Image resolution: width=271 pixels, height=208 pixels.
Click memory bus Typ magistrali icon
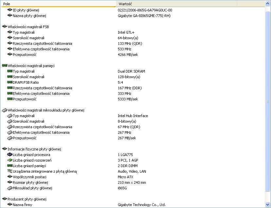coord(10,71)
